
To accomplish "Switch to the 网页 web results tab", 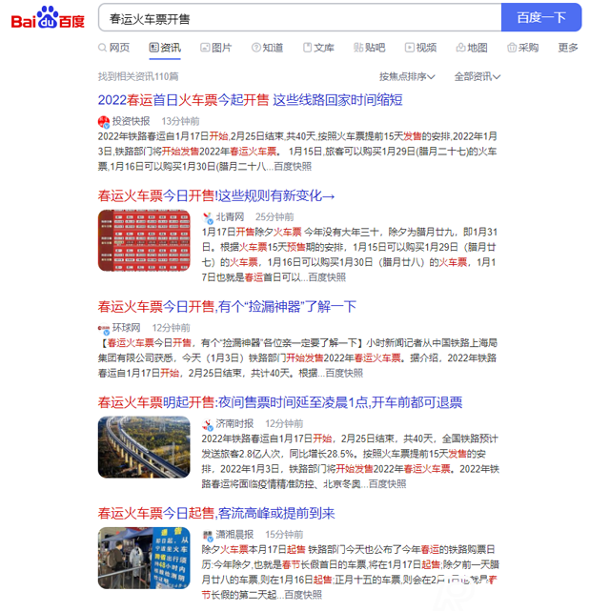I will click(113, 48).
